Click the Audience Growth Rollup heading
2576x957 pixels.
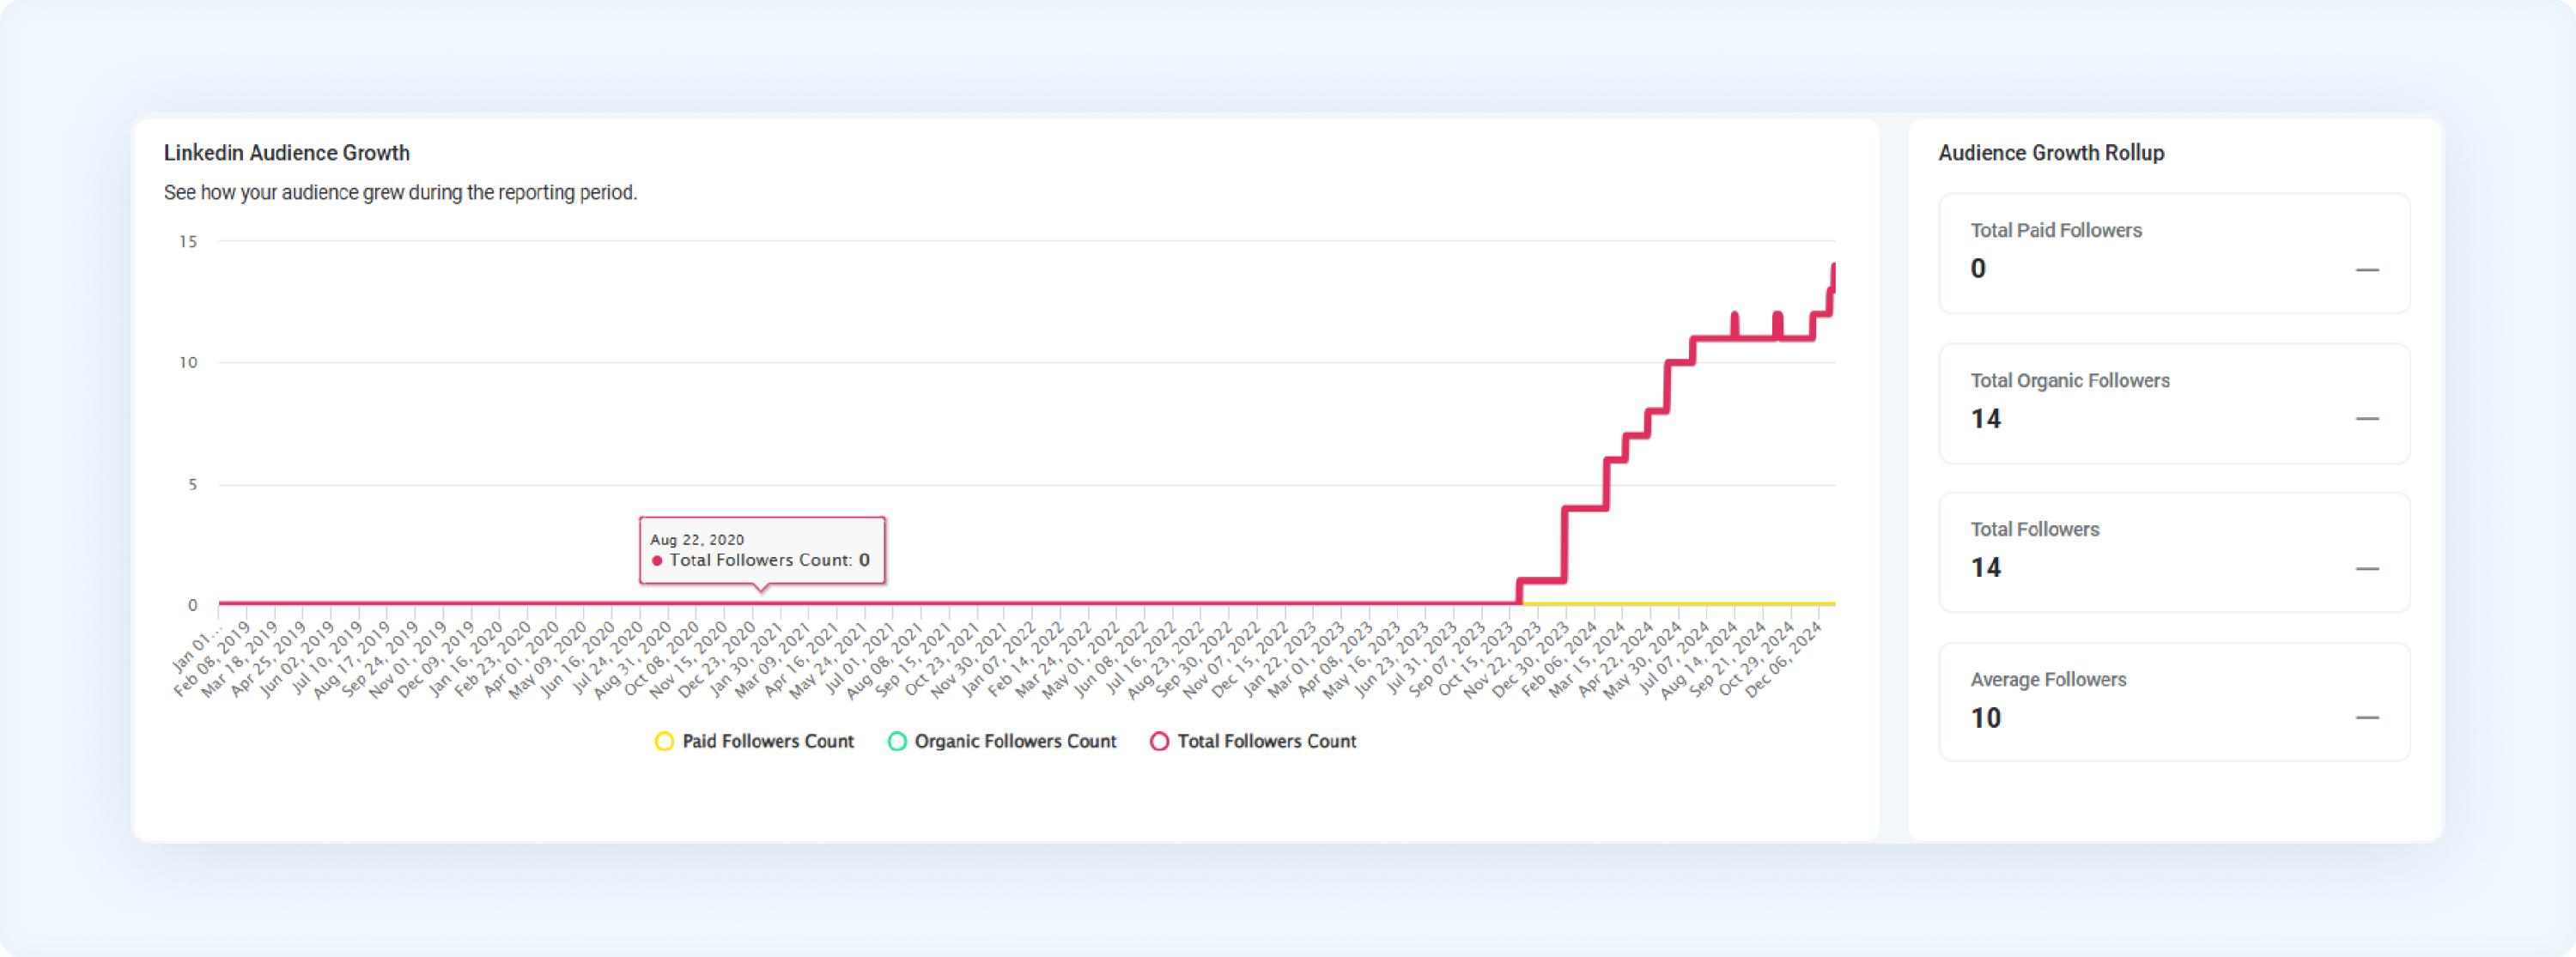[x=2051, y=153]
